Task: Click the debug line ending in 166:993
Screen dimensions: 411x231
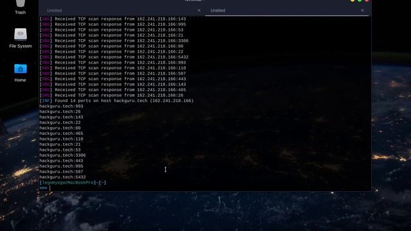Action: (x=113, y=63)
